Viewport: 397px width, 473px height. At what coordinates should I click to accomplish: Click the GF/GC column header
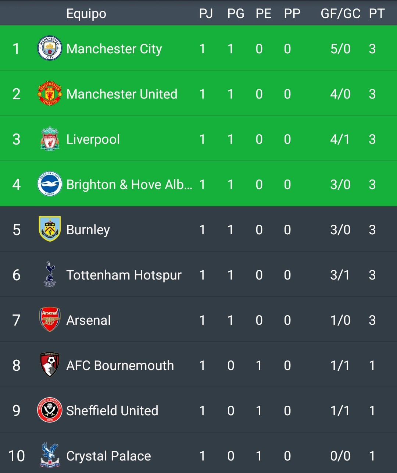[340, 14]
